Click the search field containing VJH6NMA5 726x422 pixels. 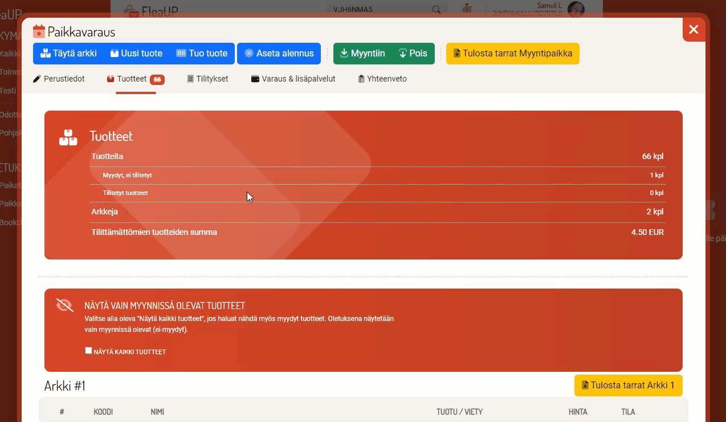click(376, 10)
